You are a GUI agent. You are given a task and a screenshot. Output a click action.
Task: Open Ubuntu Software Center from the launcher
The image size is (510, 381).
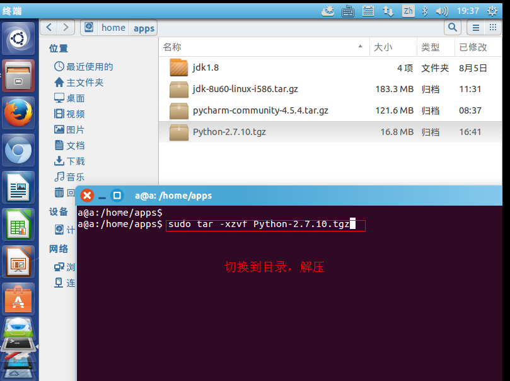pos(18,299)
